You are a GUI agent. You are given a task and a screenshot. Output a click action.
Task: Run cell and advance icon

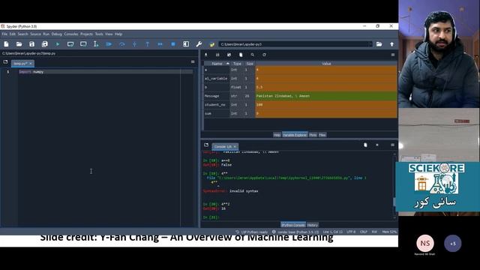click(x=83, y=44)
